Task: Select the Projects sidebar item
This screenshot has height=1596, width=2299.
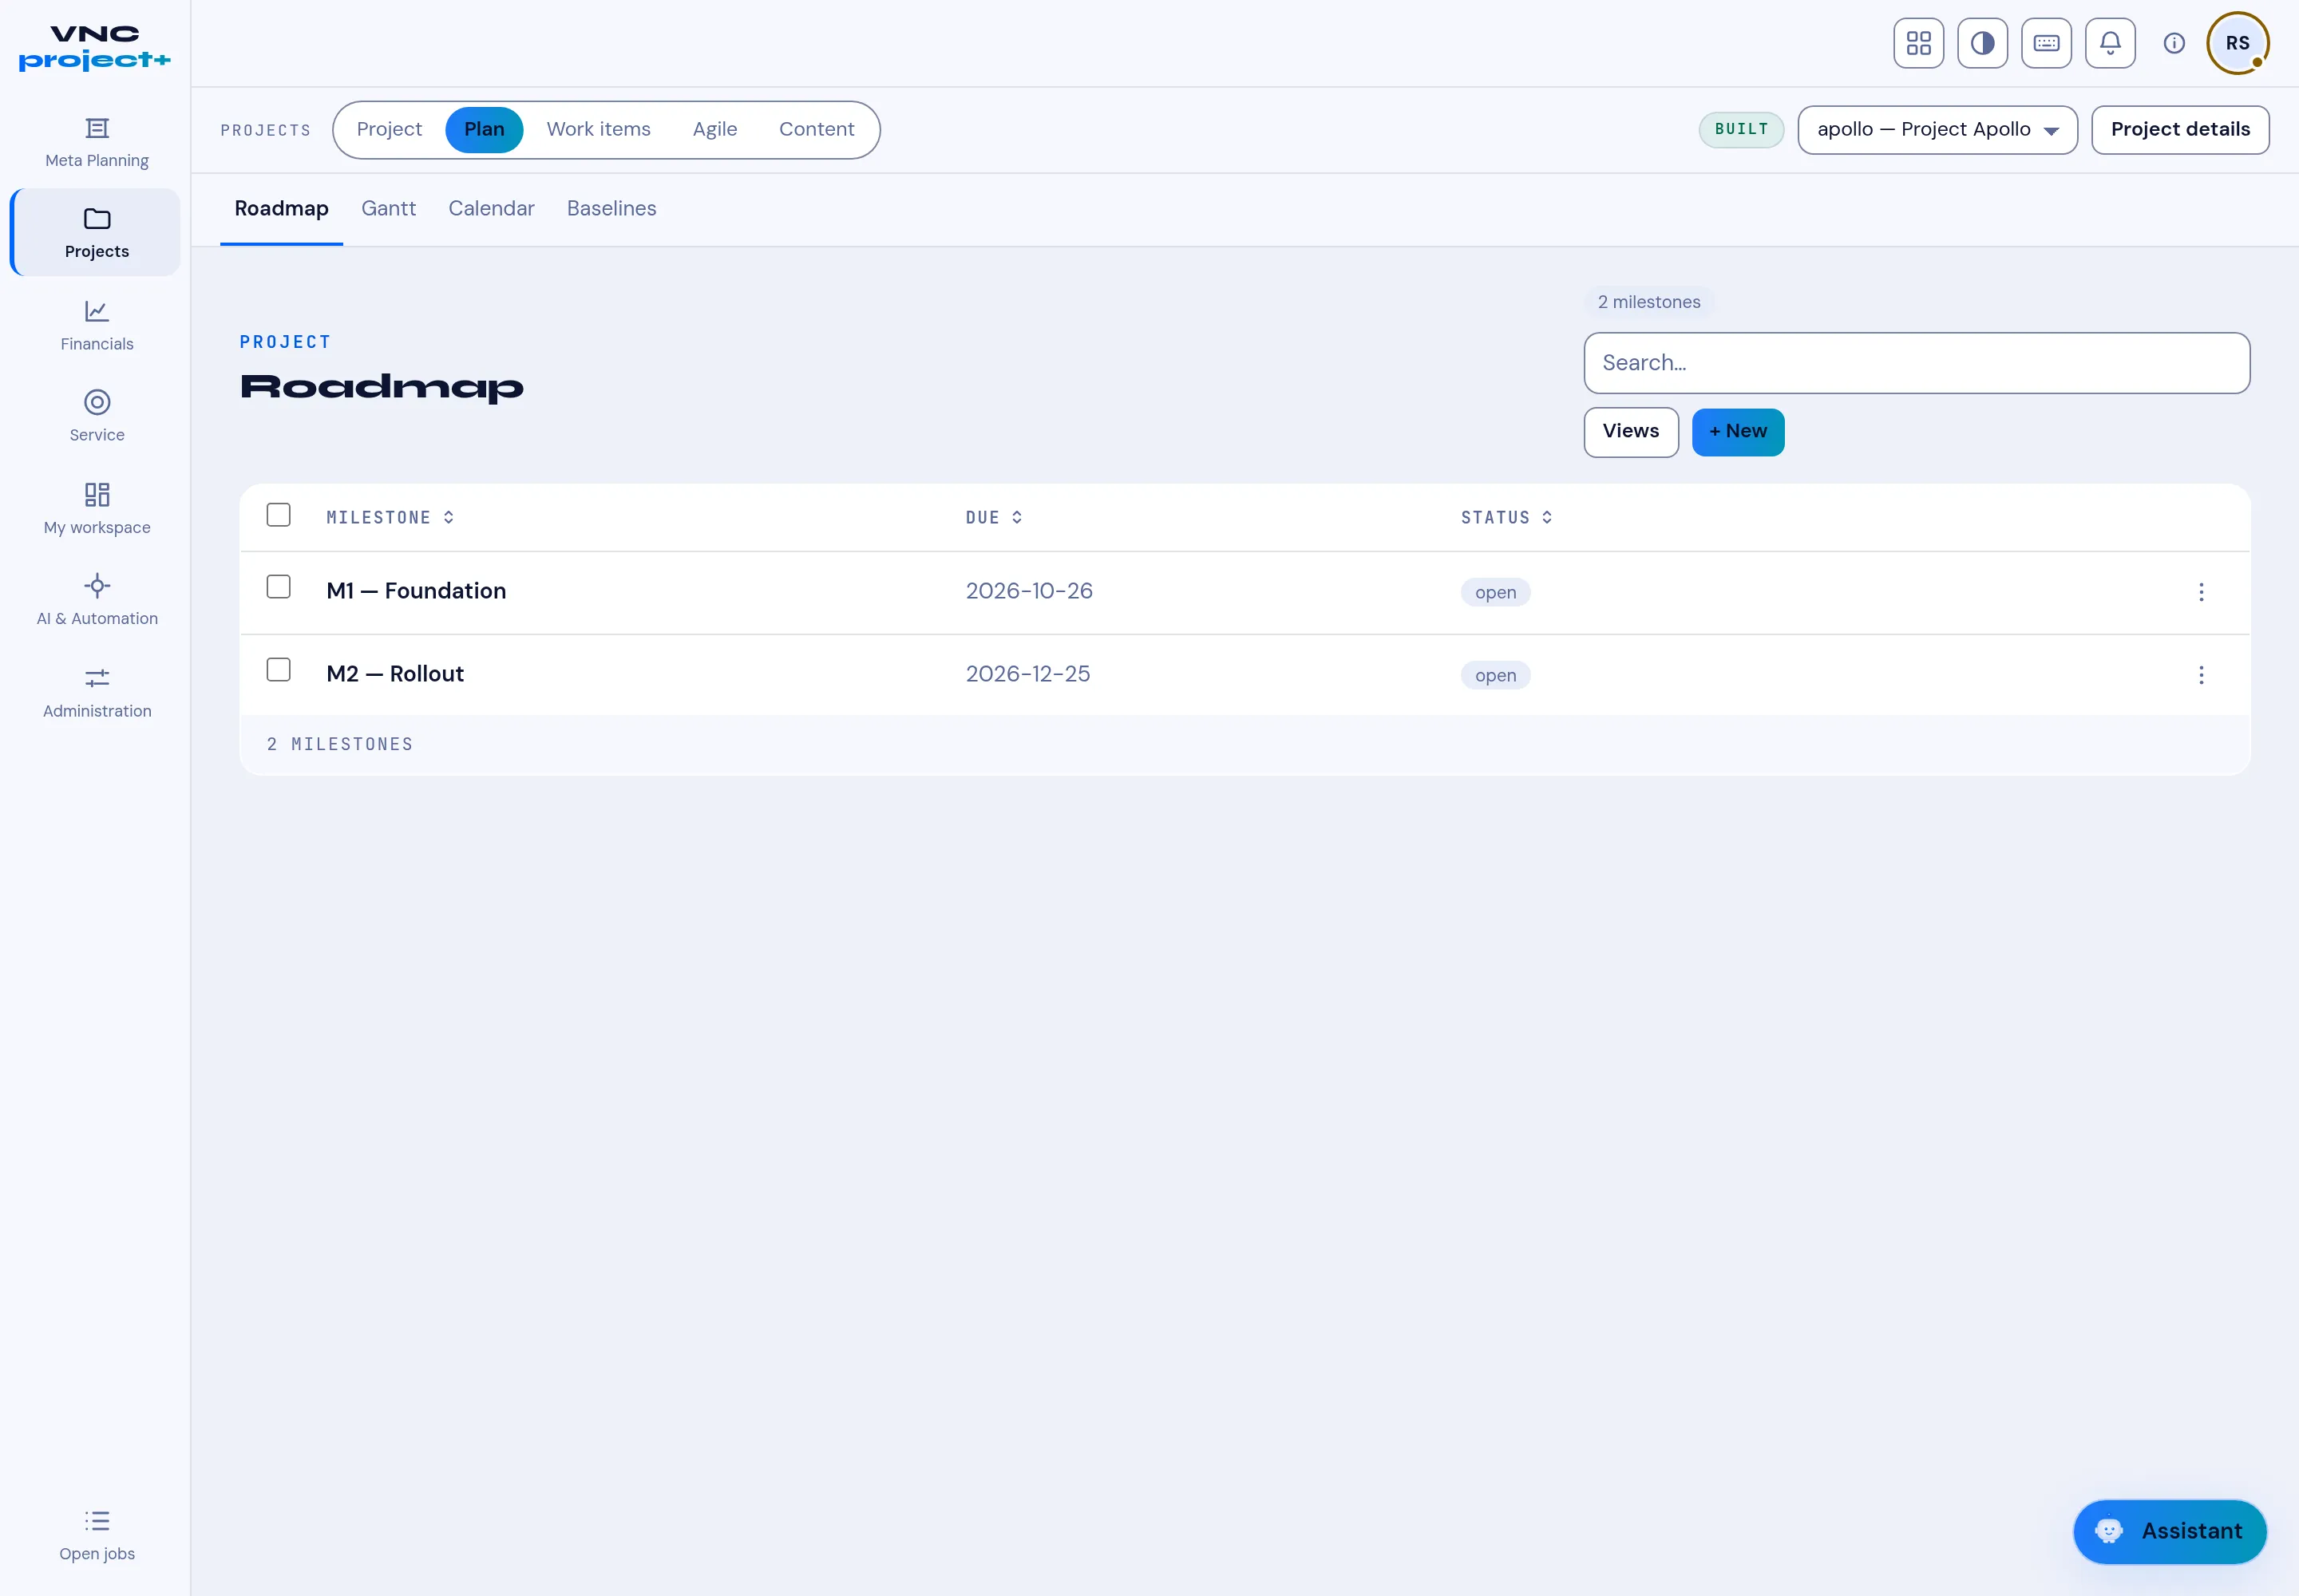Action: click(x=96, y=233)
